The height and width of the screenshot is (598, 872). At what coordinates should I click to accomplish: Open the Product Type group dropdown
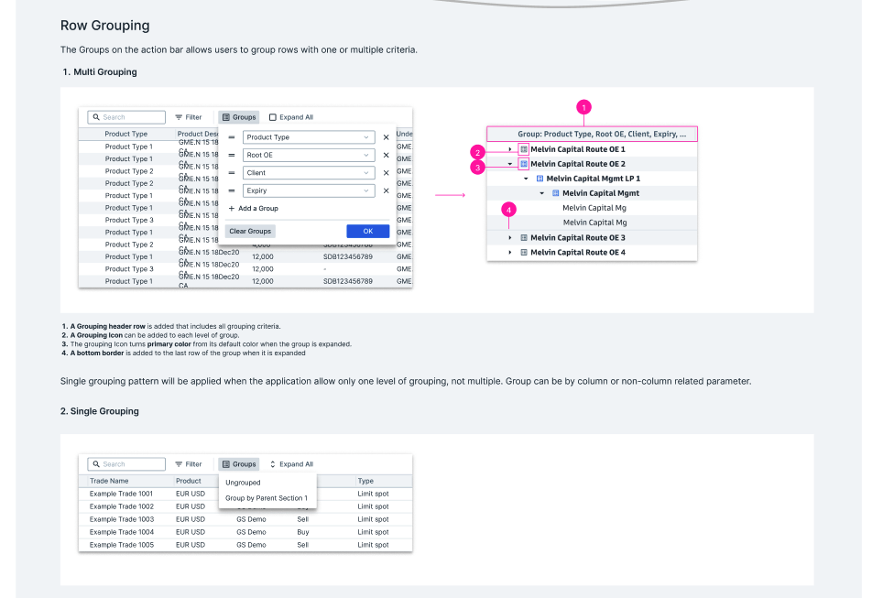[308, 137]
